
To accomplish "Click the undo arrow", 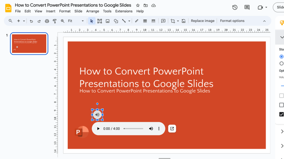I will tap(31, 21).
